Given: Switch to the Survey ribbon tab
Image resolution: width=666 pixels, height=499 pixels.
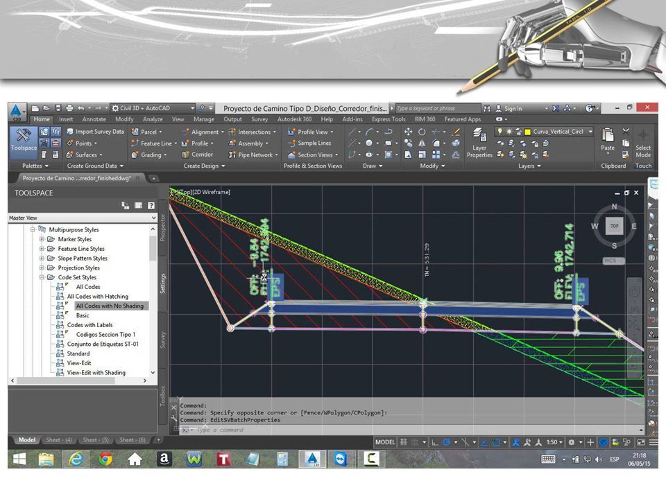Looking at the screenshot, I should click(259, 119).
